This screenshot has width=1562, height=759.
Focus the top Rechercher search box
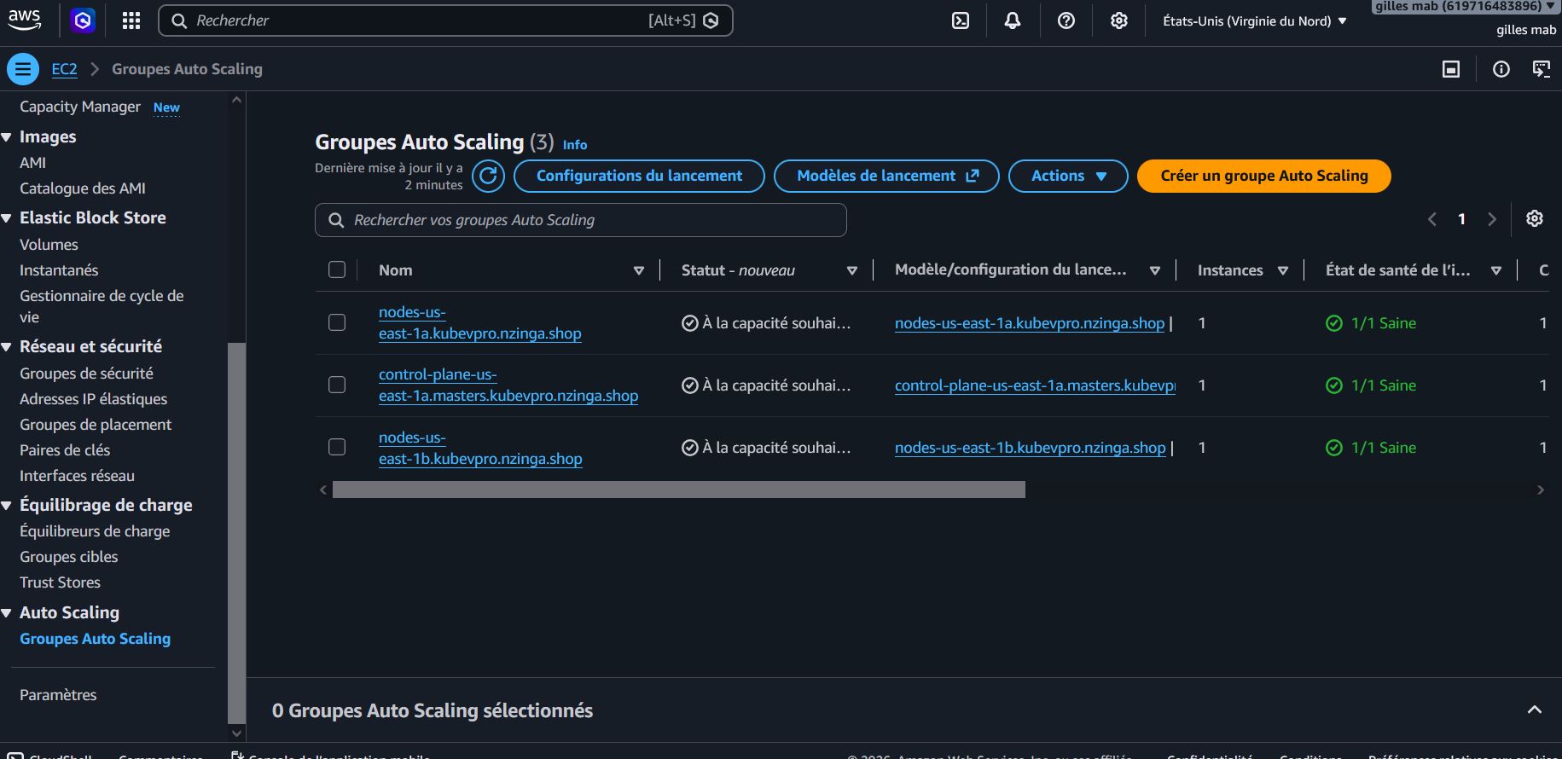(x=445, y=20)
